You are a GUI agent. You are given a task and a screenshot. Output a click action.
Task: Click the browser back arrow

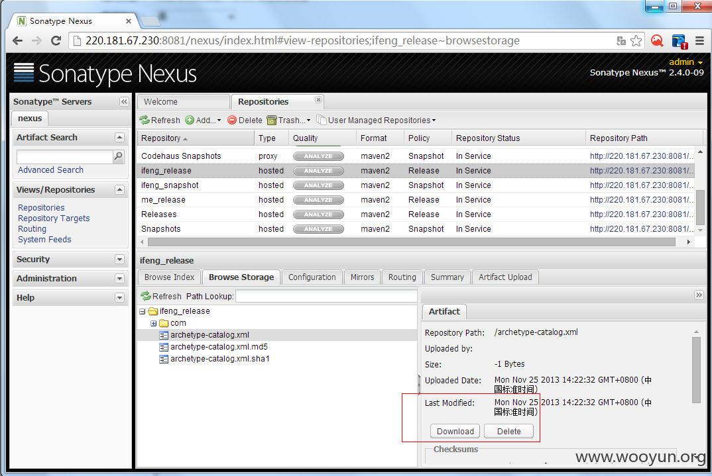(17, 41)
